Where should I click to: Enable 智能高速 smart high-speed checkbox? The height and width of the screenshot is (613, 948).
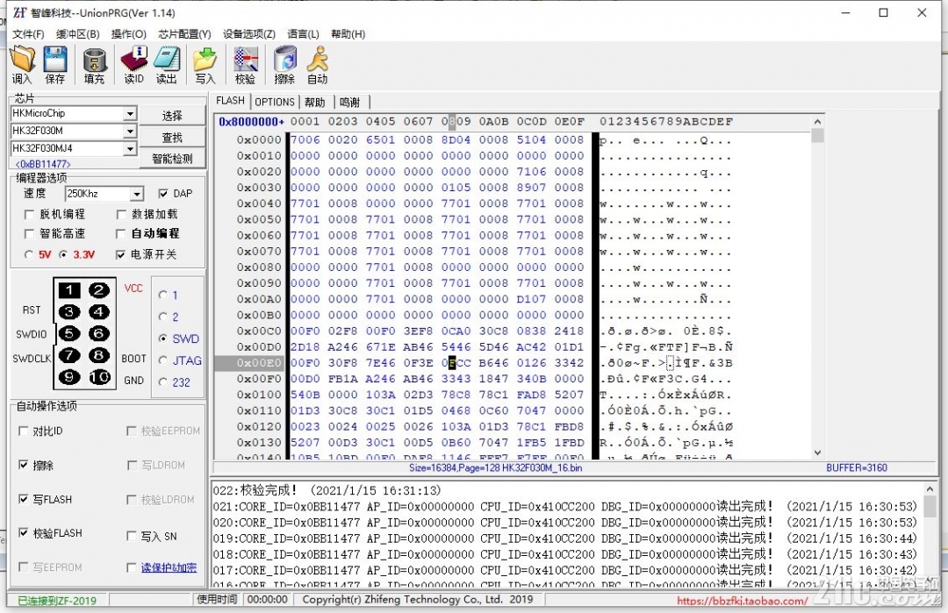point(28,234)
